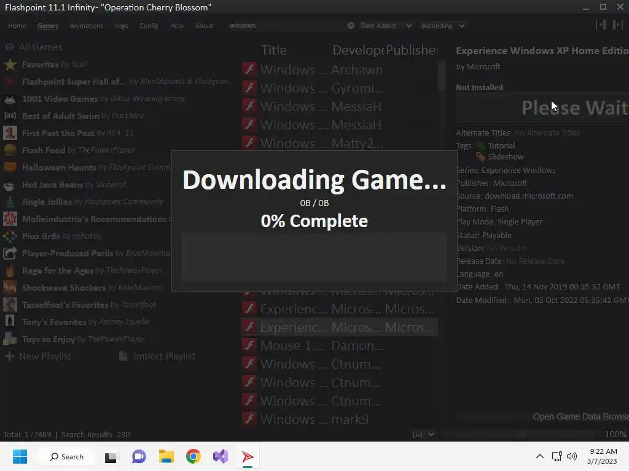Sort the game list by Title column
Image resolution: width=629 pixels, height=471 pixels.
pos(274,50)
